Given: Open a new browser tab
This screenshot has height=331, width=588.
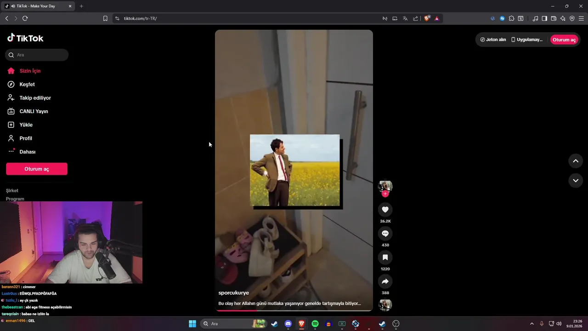Looking at the screenshot, I should click(x=81, y=6).
